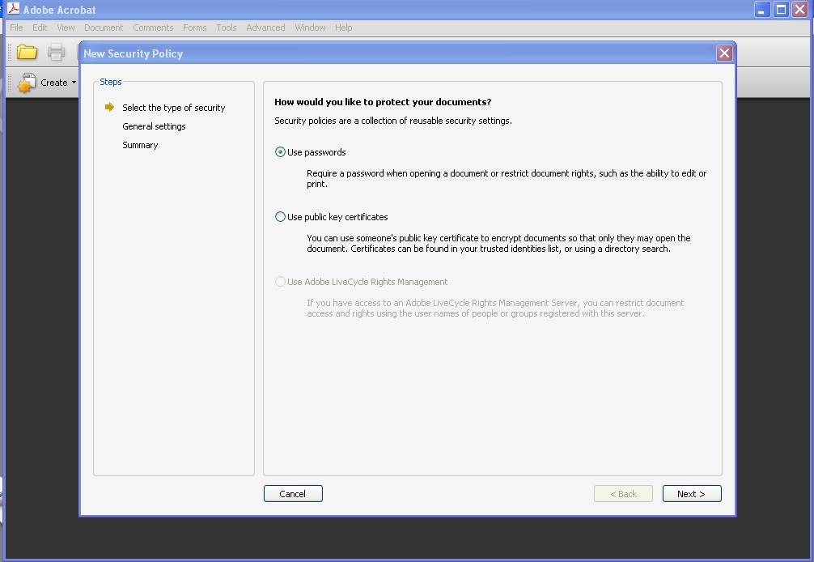The image size is (814, 562).
Task: Click the < Back button
Action: (x=623, y=494)
